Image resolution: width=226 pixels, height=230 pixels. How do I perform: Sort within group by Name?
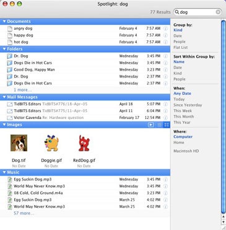point(179,62)
